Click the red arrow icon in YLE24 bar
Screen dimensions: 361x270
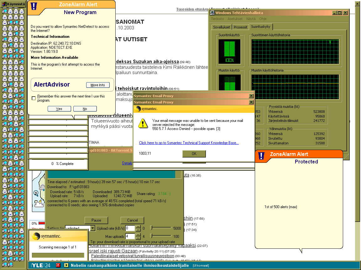[x=58, y=265]
